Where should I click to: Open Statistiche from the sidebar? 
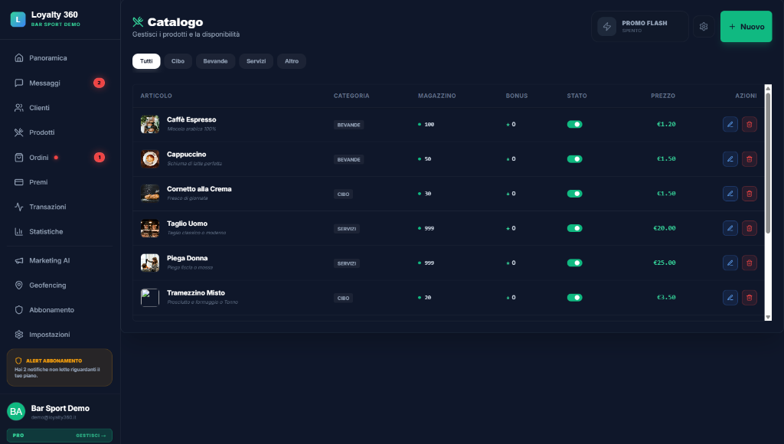tap(46, 231)
